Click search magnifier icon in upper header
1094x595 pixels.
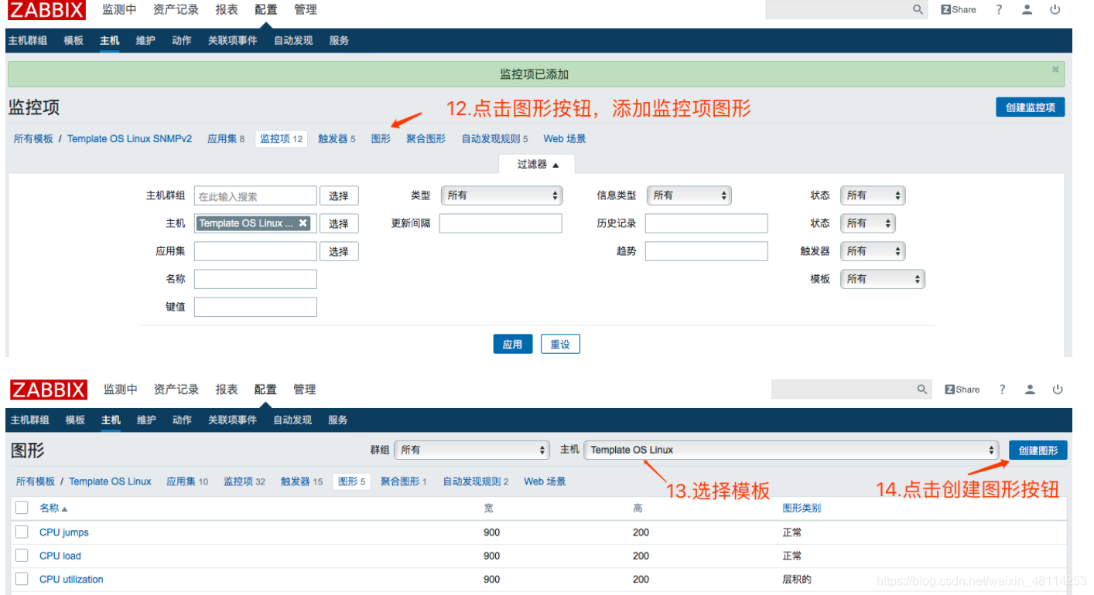point(918,9)
